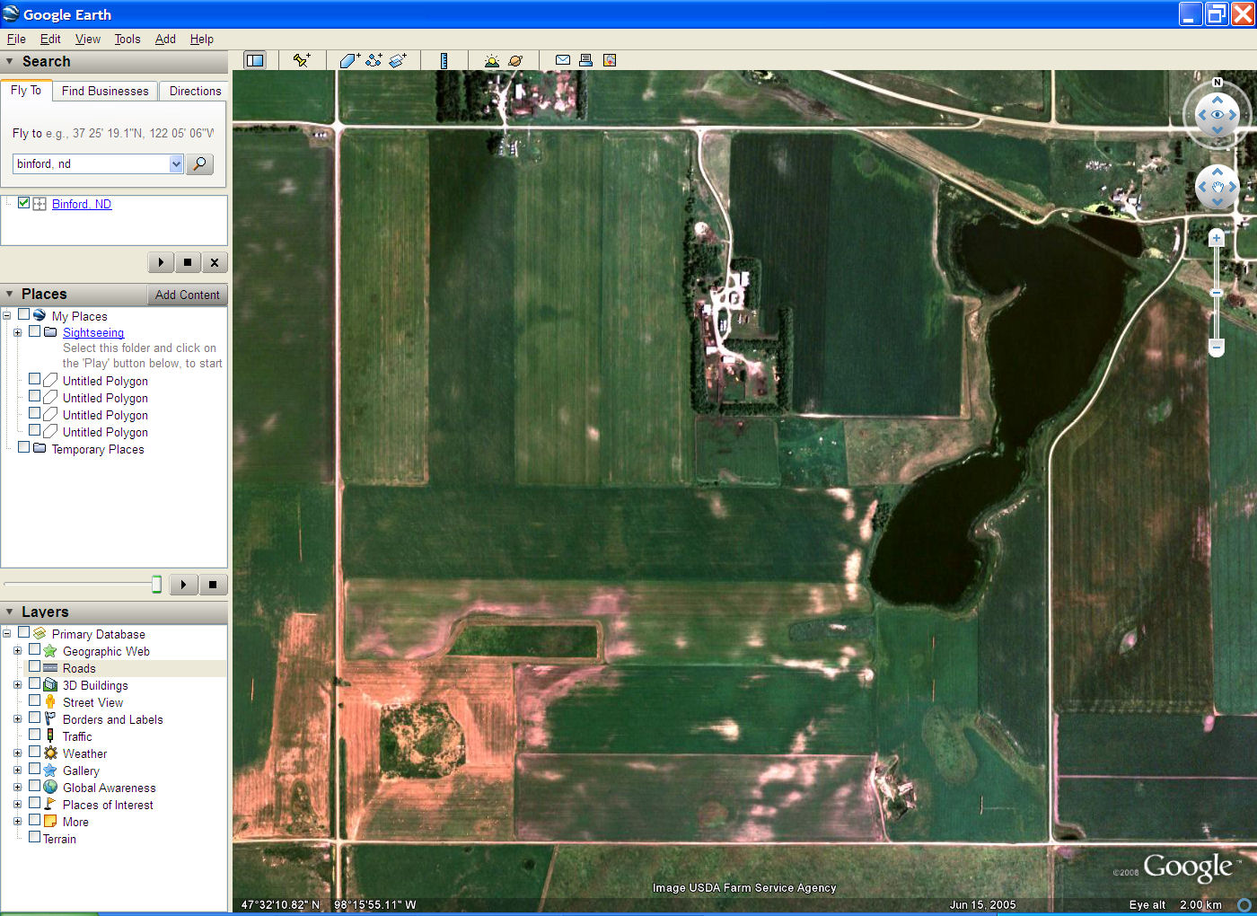Play the Places tour button
Screen dimensions: 1257x916
tap(183, 585)
